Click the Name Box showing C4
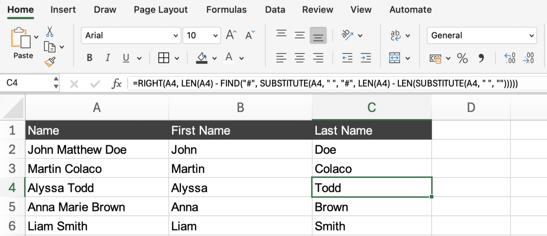The height and width of the screenshot is (236, 547). (27, 83)
